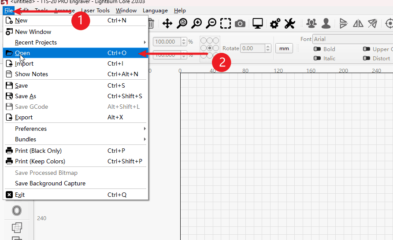Screen dimensions: 393x240
Task: Click the Pan/move view tool icon
Action: [167, 24]
